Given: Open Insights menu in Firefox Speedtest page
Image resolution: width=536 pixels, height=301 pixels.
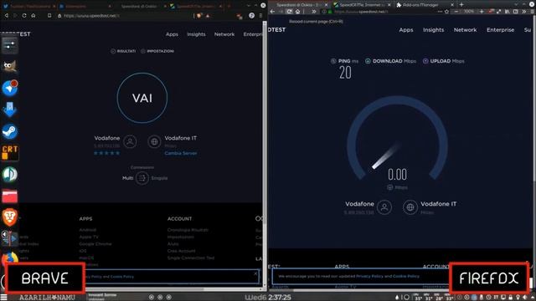Looking at the screenshot, I should [x=434, y=30].
